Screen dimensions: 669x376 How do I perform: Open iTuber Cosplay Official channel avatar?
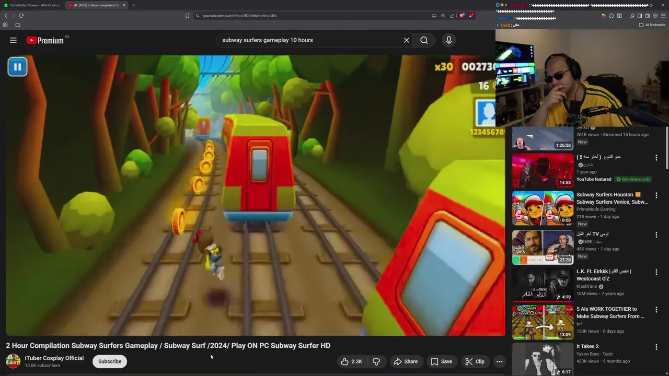(x=13, y=361)
